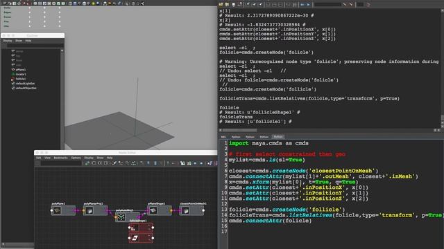Click Load Script folder icon in Script Editor
Image resolution: width=444 pixels, height=249 pixels.
(x=221, y=5)
